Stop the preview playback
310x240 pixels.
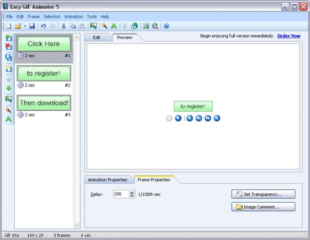(178, 118)
